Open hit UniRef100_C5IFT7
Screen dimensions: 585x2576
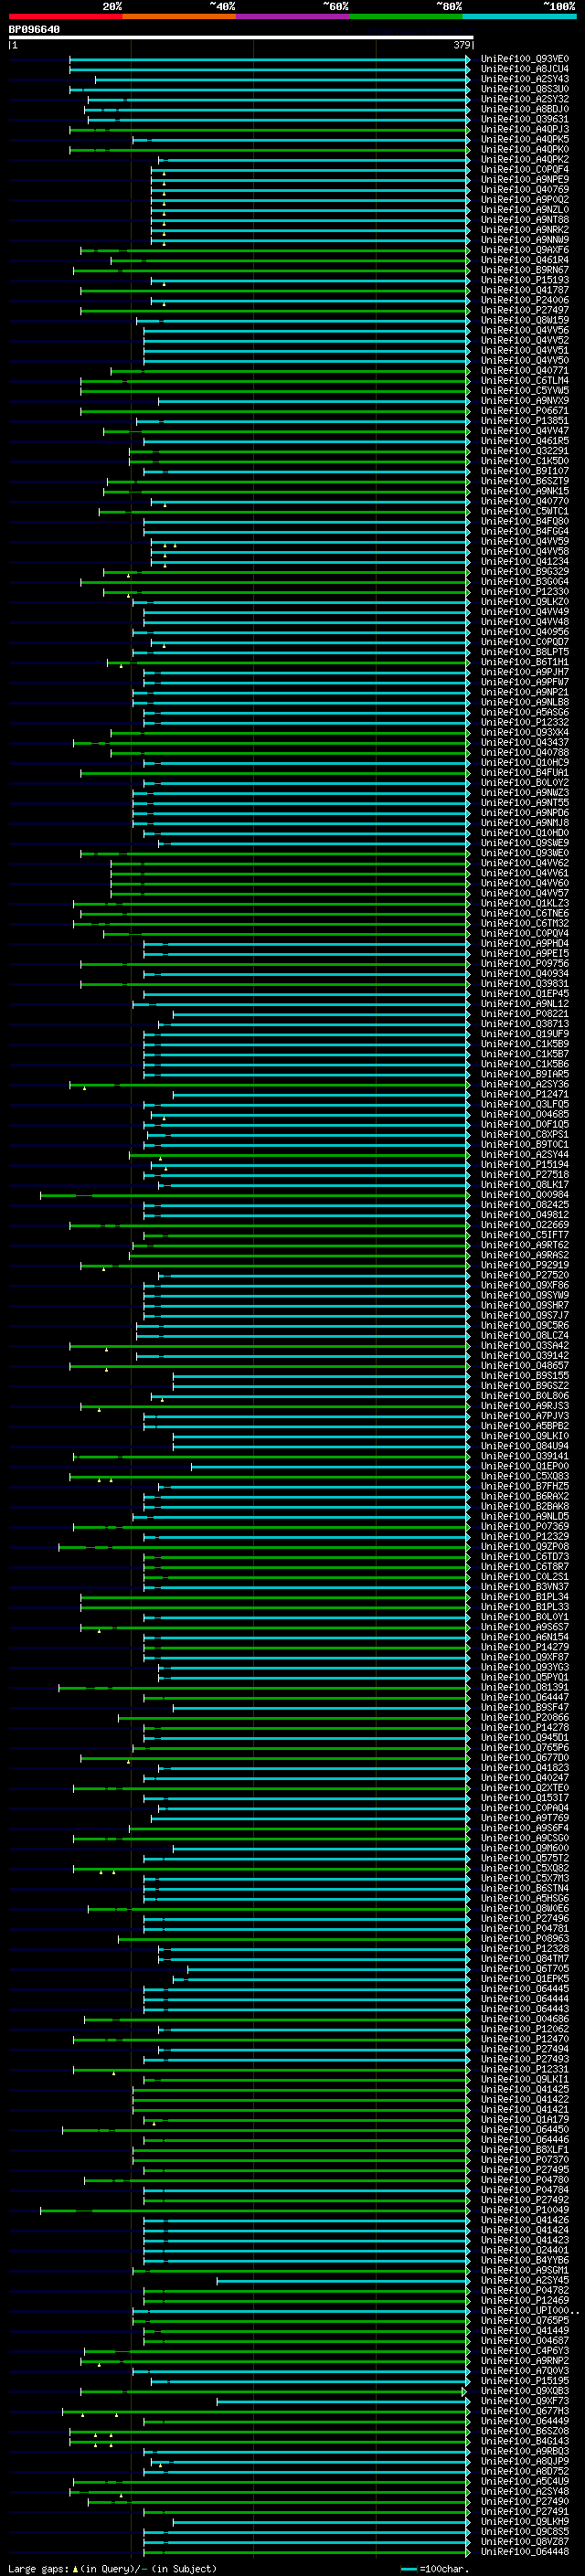point(524,1235)
